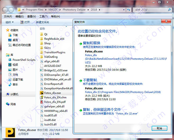Click the Back navigation arrow button

pyautogui.click(x=5, y=10)
